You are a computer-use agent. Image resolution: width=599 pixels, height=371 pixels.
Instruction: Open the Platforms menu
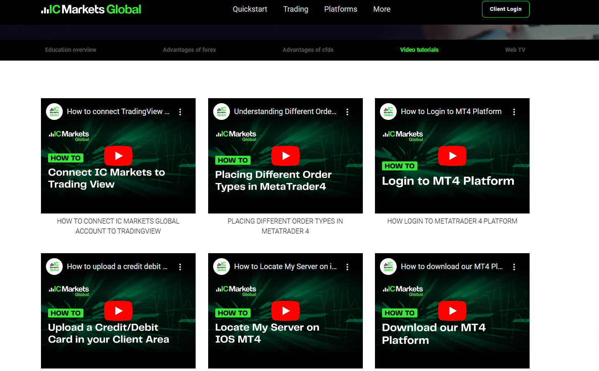coord(341,9)
